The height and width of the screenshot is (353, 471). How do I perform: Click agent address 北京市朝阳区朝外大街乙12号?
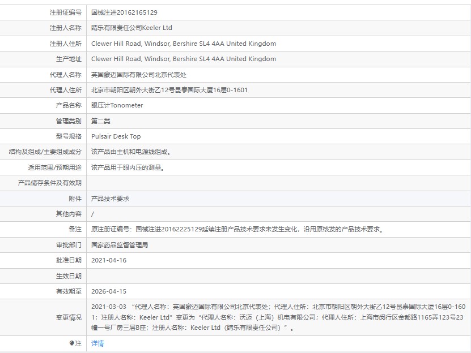click(x=169, y=90)
